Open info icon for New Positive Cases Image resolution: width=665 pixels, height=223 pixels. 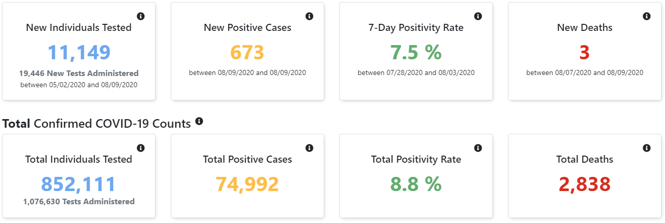[x=309, y=16]
